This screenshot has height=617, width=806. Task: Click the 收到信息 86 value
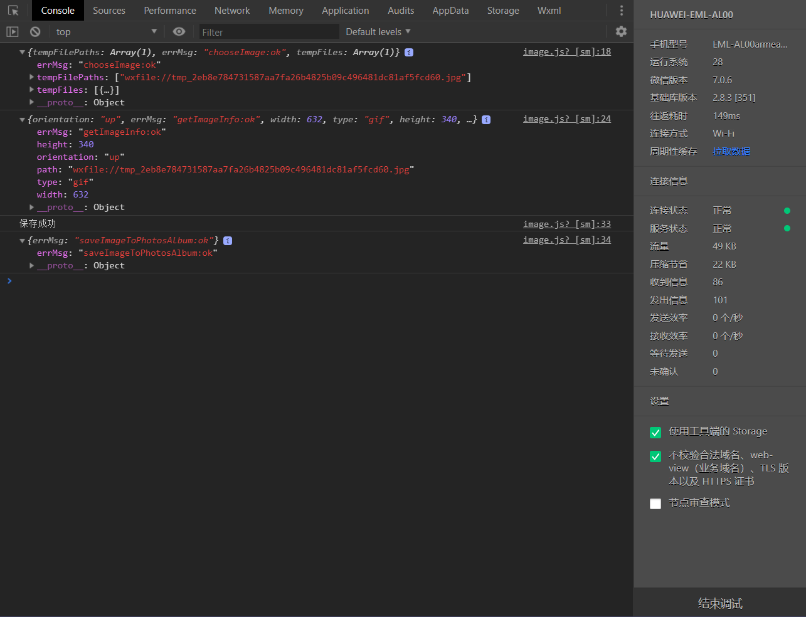[x=718, y=282]
